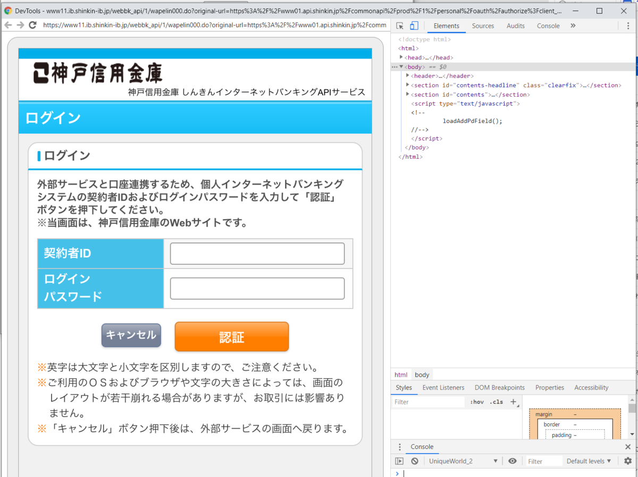Close the Console drawer
The width and height of the screenshot is (638, 477).
coord(628,447)
